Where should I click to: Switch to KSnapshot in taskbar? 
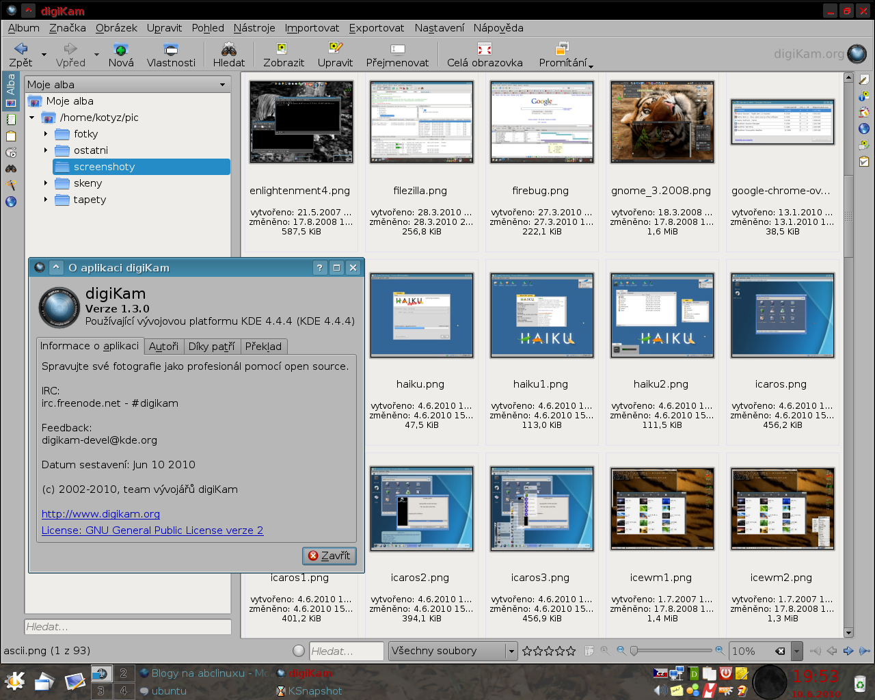(x=308, y=691)
